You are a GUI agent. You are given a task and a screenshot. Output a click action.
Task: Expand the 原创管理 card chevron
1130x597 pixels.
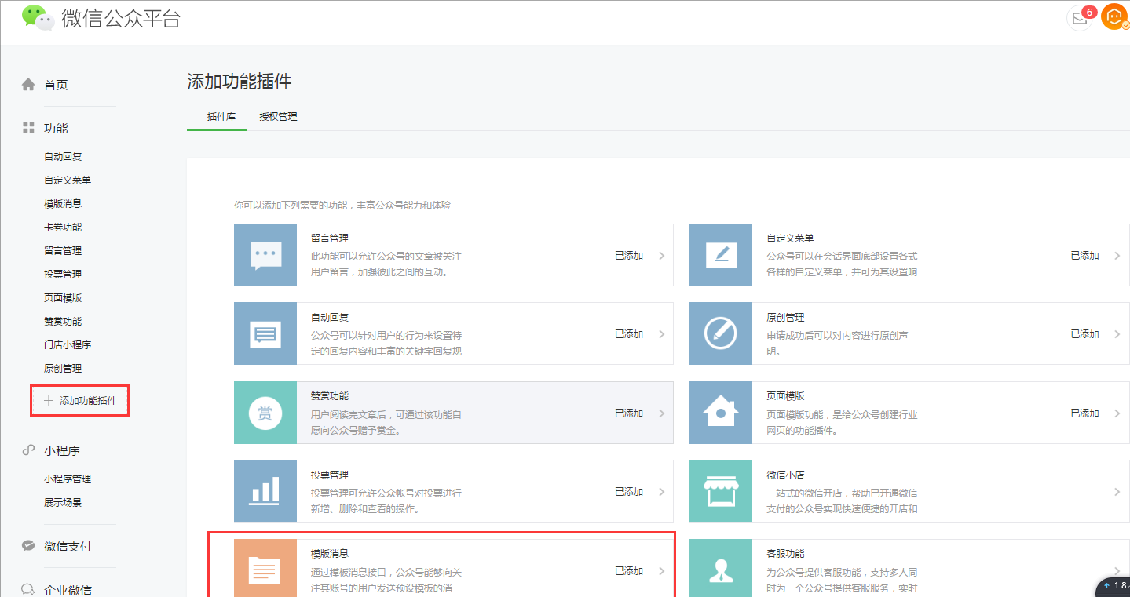[1117, 334]
